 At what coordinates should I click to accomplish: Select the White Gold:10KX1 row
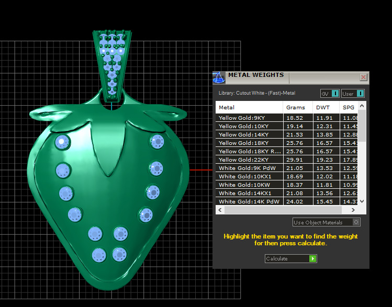pyautogui.click(x=286, y=176)
